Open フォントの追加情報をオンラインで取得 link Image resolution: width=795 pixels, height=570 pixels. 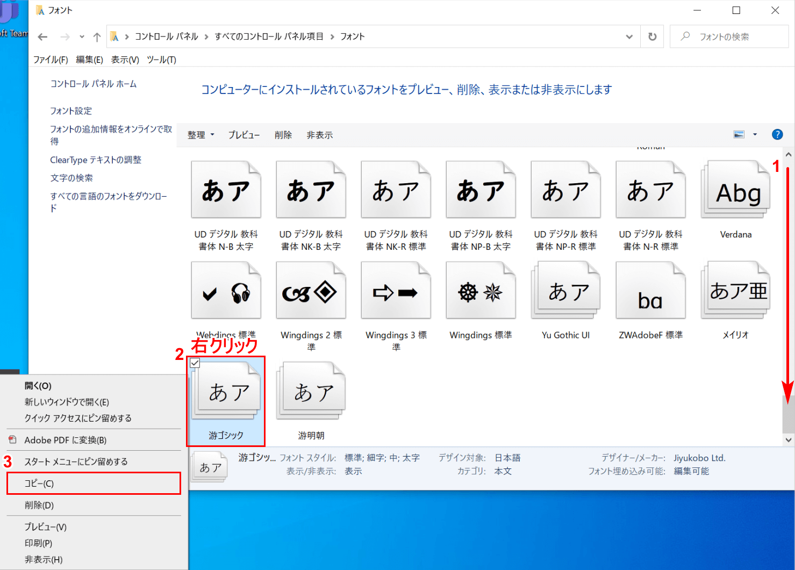pos(111,135)
